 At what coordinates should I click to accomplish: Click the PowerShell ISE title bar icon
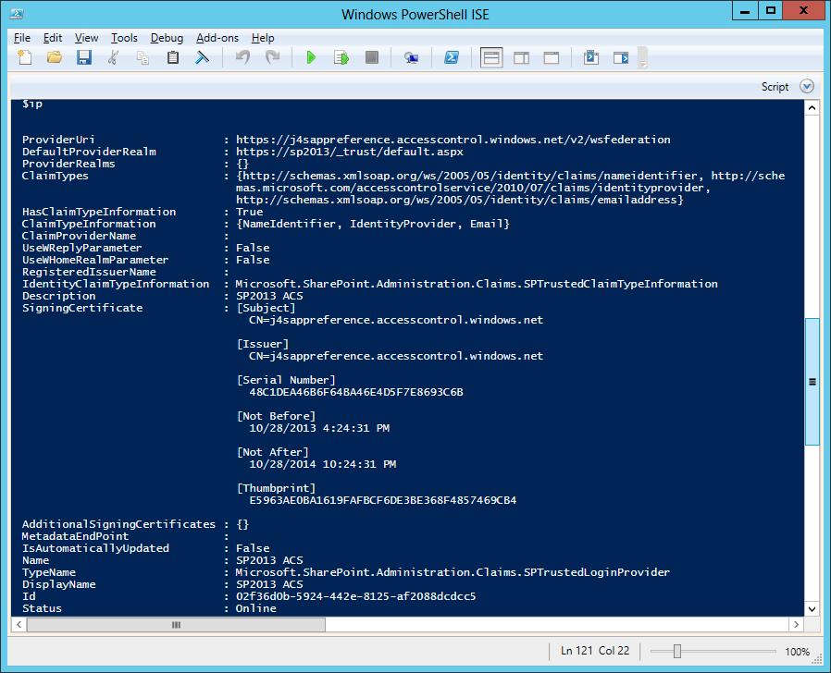(17, 14)
